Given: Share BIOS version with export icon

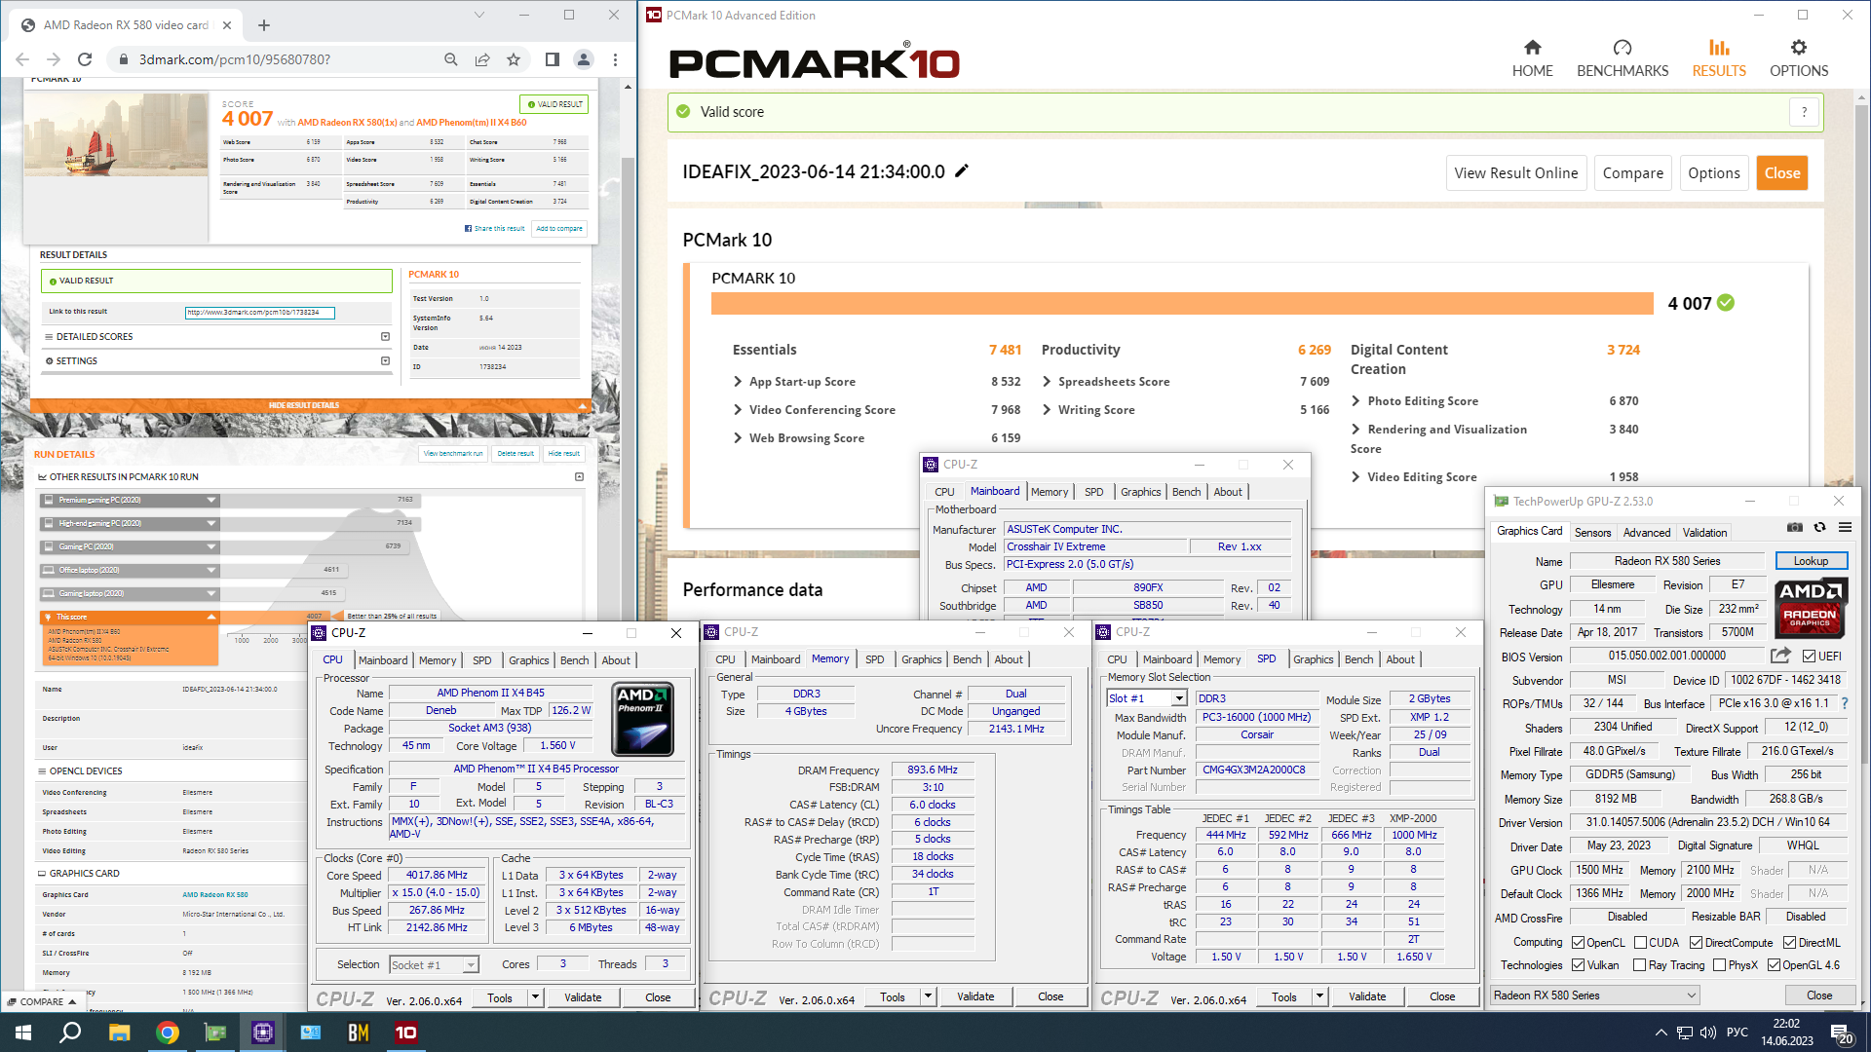Looking at the screenshot, I should [1780, 656].
